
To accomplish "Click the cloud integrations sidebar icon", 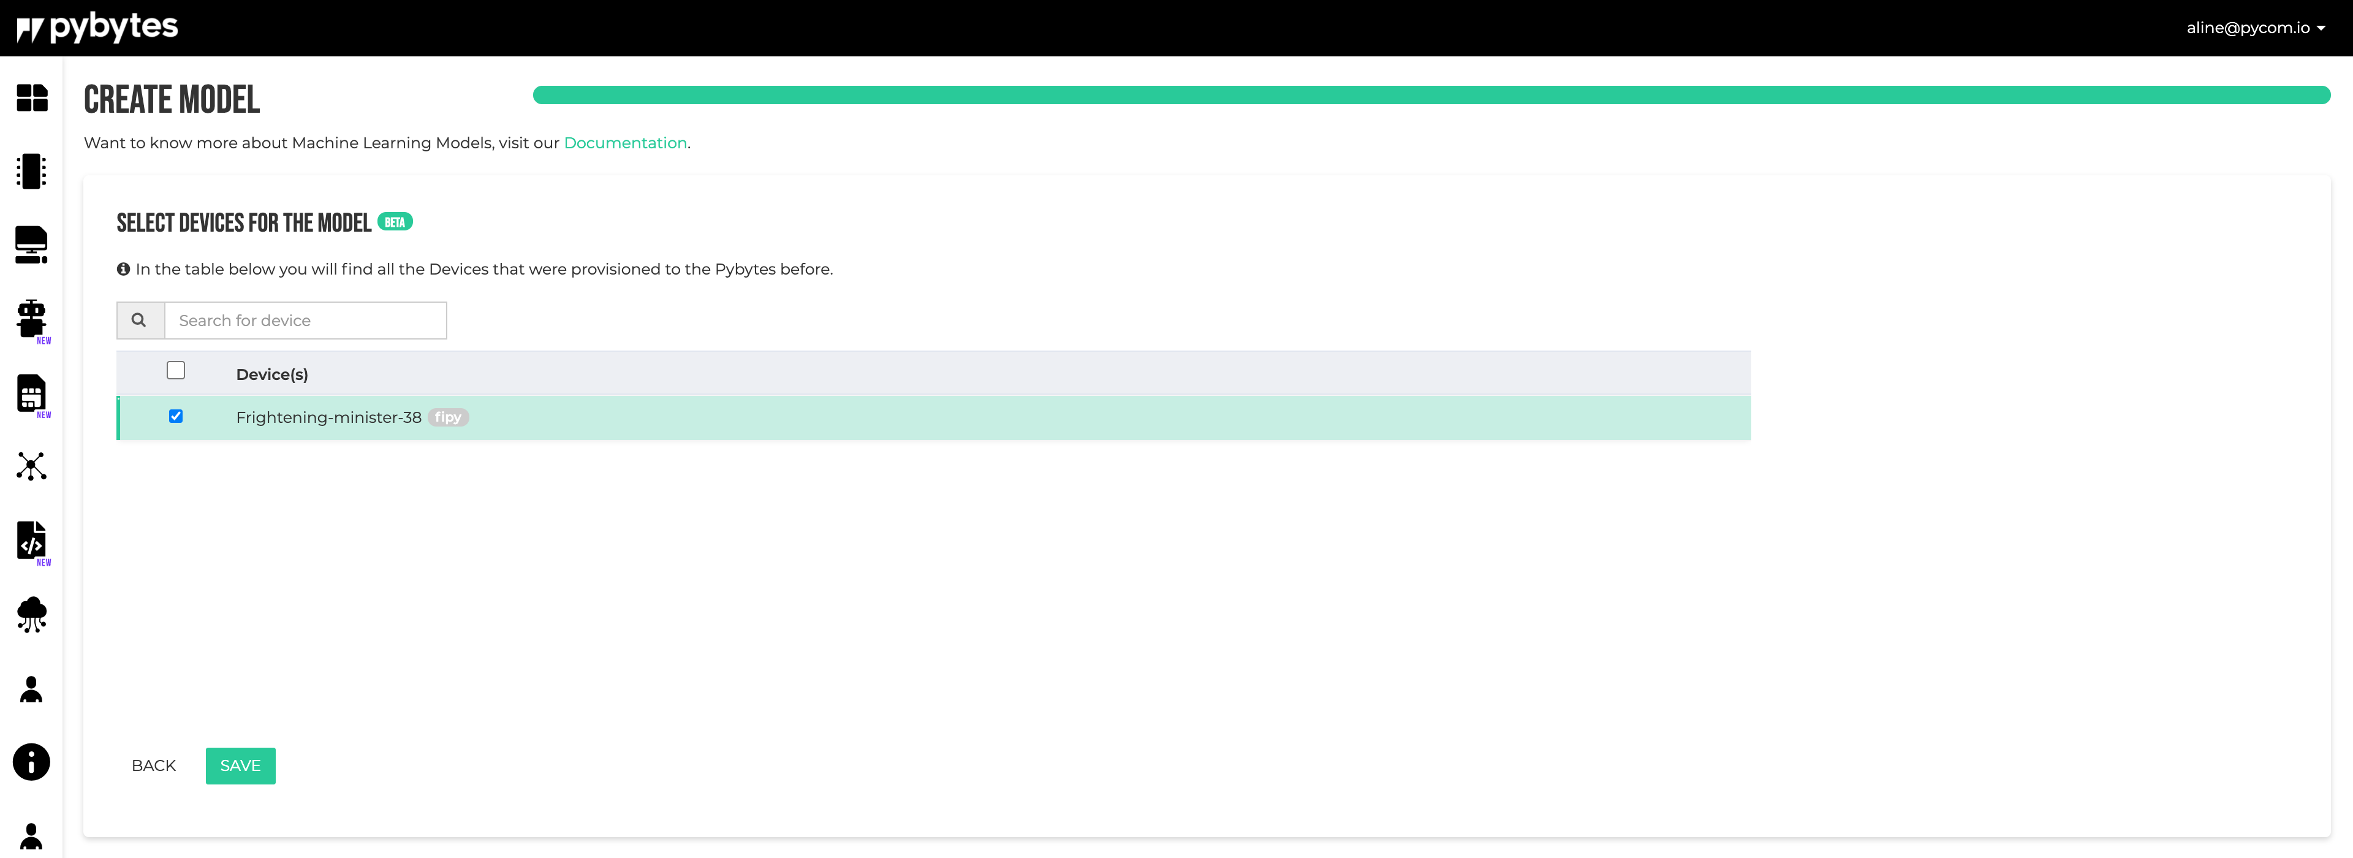I will click(32, 614).
